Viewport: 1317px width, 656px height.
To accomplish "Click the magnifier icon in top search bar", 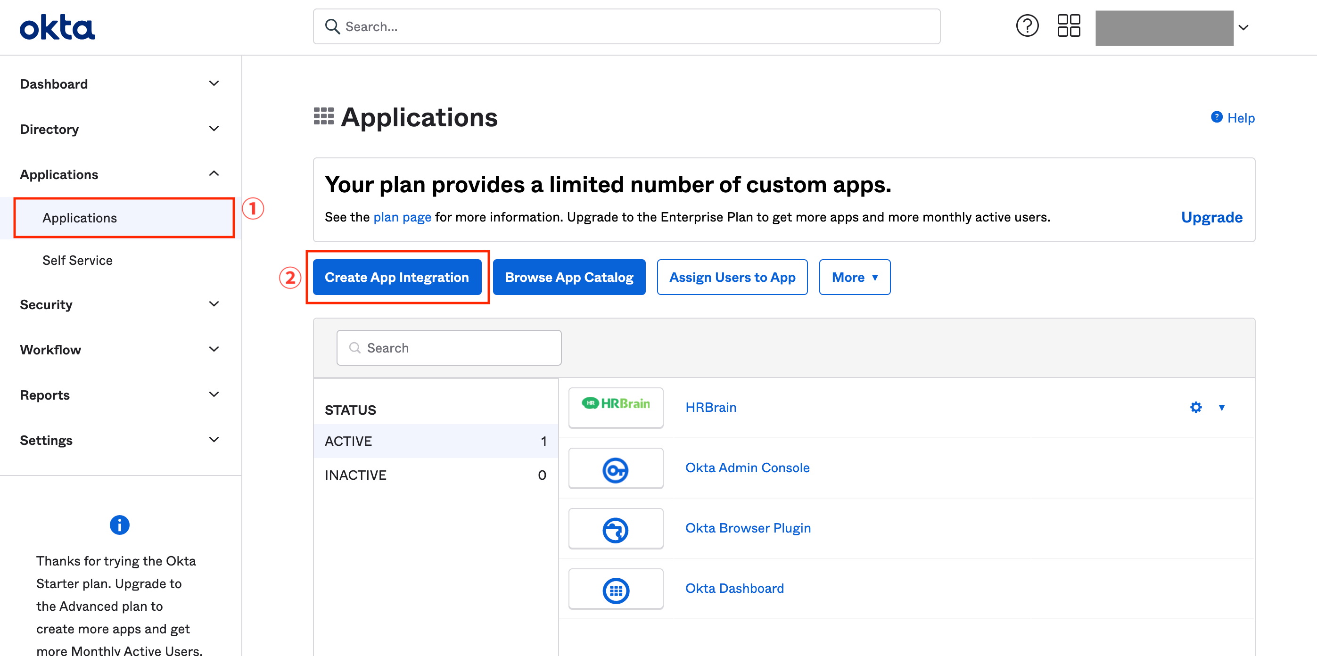I will 332,26.
